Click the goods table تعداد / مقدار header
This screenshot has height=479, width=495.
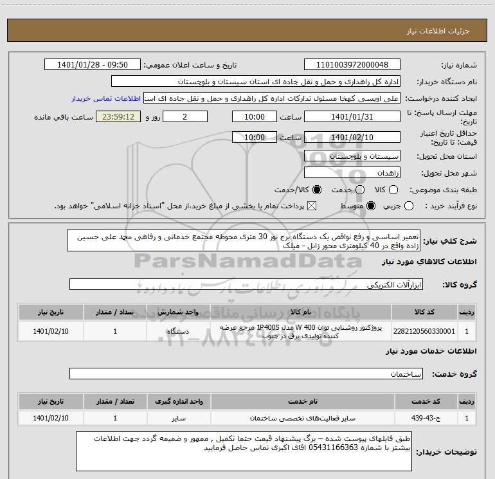pos(115,312)
